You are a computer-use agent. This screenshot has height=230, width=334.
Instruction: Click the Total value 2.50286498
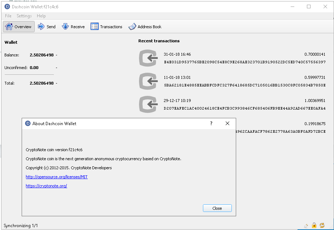[x=42, y=83]
